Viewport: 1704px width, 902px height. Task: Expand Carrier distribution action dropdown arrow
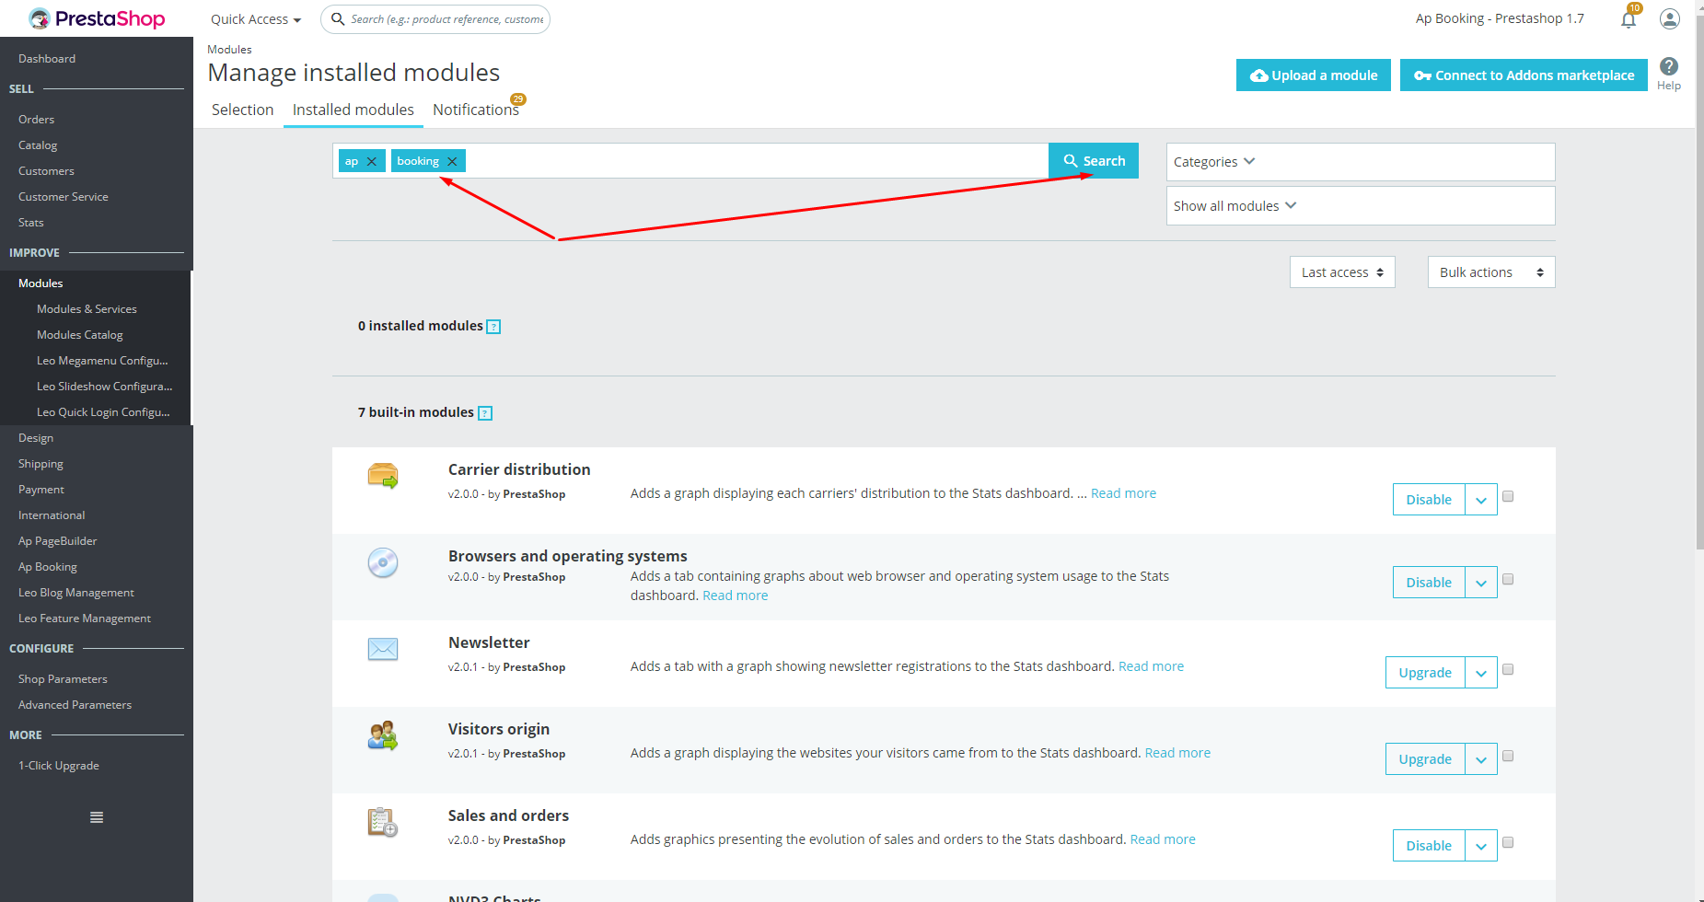[x=1481, y=500]
